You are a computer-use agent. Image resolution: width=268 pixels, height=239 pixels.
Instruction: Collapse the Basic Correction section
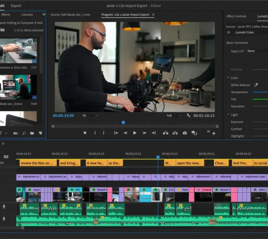click(x=237, y=43)
